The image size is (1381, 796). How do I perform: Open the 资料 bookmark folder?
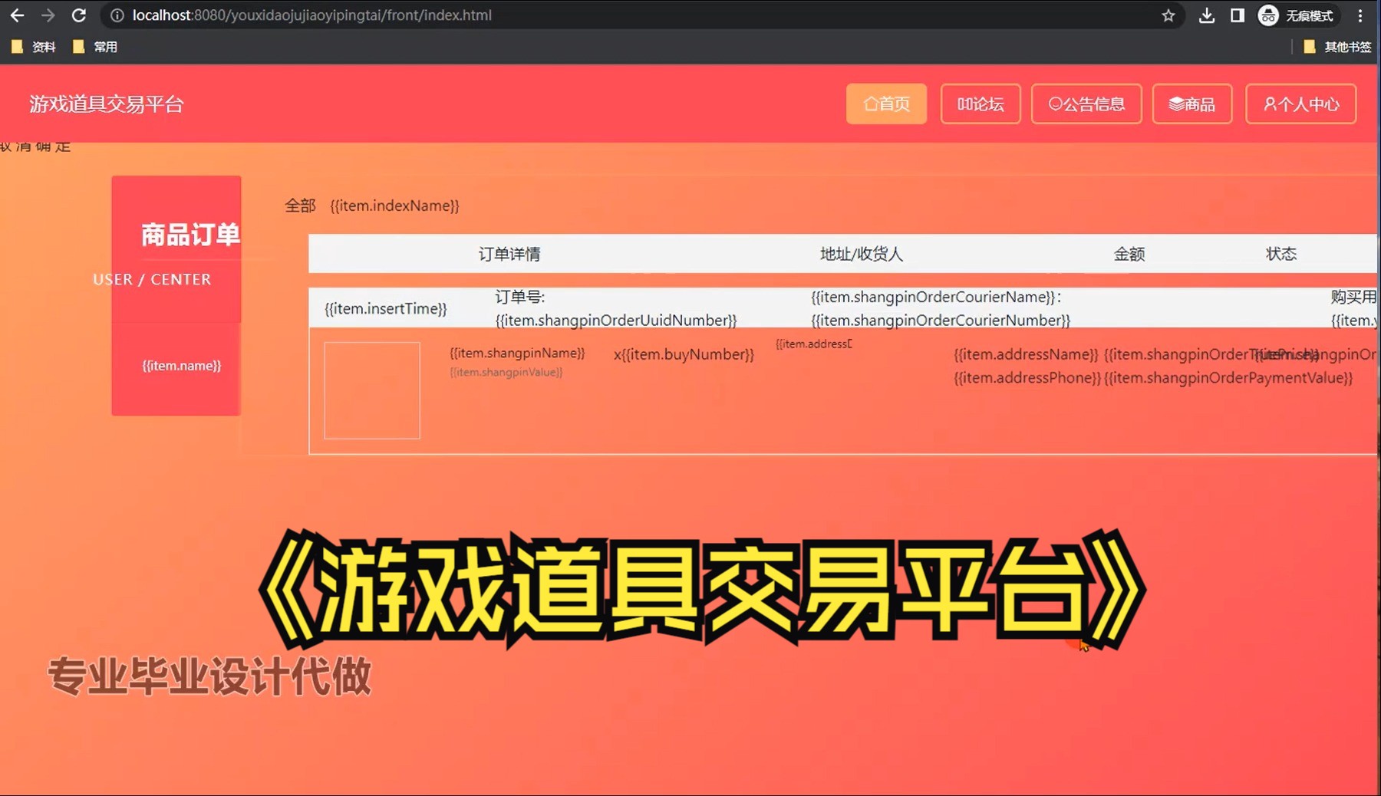34,47
